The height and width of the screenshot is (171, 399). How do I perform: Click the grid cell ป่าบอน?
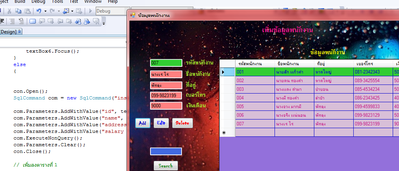[334, 89]
